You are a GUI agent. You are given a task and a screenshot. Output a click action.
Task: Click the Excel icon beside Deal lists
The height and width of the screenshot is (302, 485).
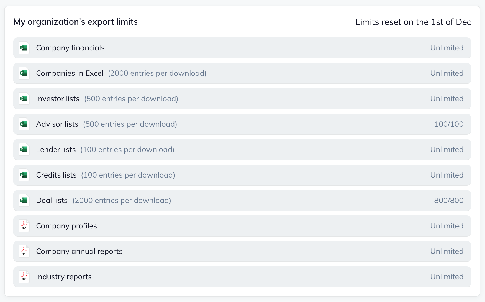click(24, 201)
